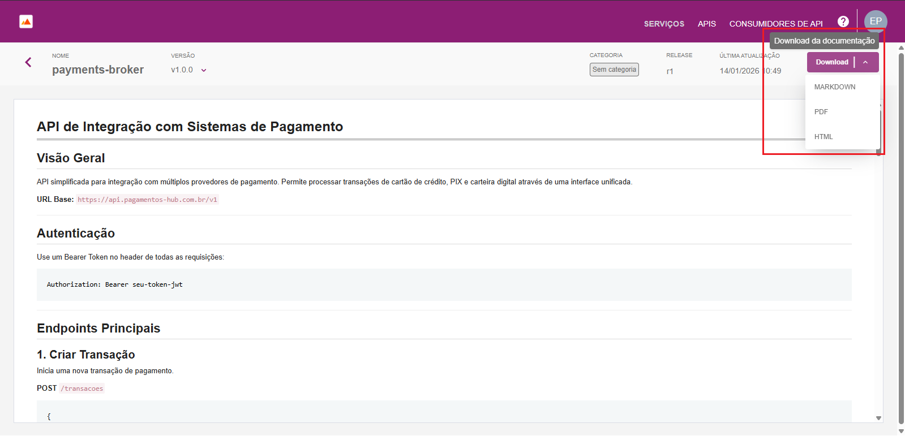This screenshot has height=436, width=905.
Task: Expand the v1.0.0 version dropdown
Action: click(203, 70)
